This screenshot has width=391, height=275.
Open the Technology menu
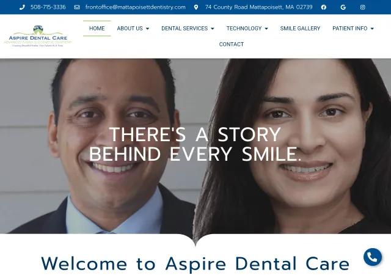[247, 29]
